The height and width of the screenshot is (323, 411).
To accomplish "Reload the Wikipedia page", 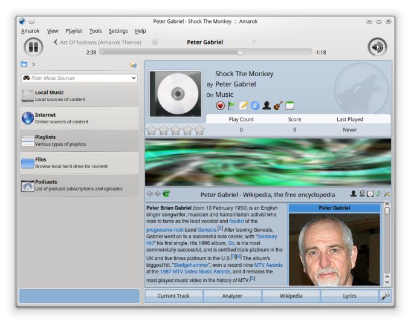I will click(166, 194).
